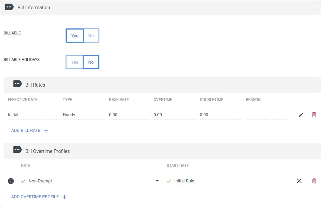
Task: Delete the Non-Exempt overtime profile
Action: point(314,181)
